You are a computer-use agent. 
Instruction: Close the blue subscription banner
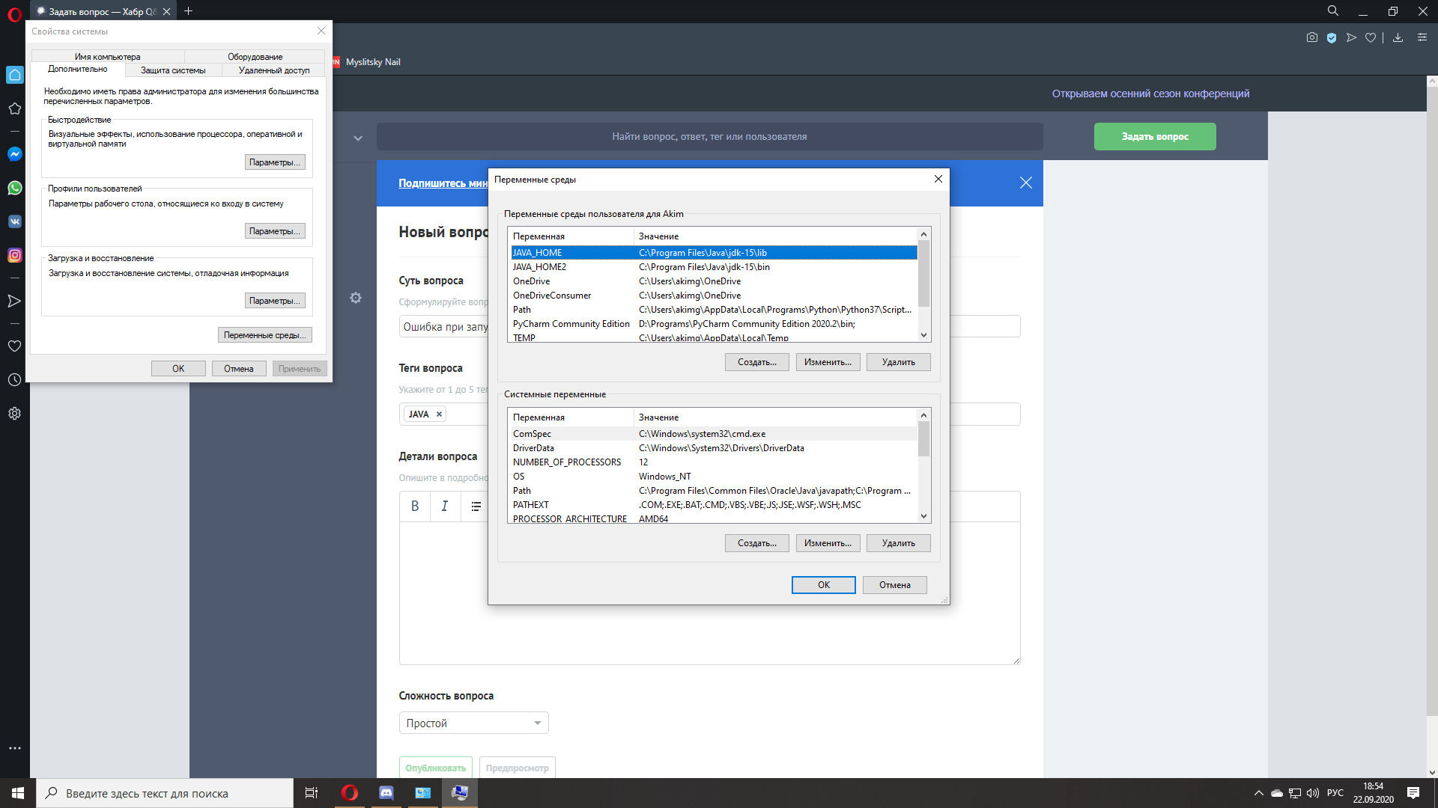pos(1026,183)
